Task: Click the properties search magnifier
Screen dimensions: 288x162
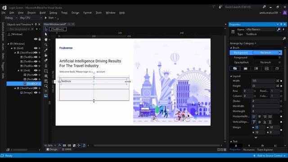Action: click(284, 38)
